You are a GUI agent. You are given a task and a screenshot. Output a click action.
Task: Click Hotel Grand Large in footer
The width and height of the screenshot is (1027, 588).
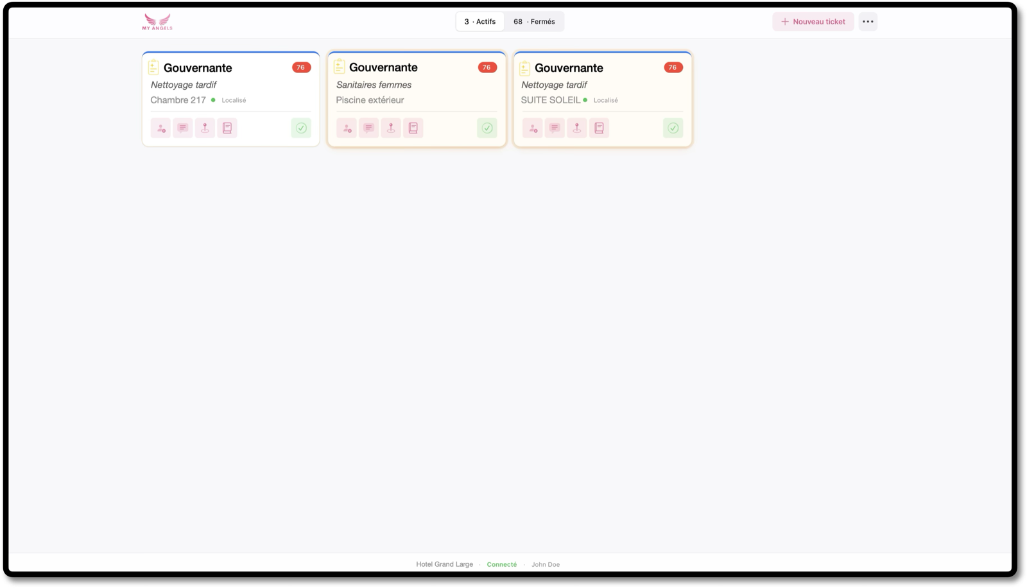tap(444, 564)
